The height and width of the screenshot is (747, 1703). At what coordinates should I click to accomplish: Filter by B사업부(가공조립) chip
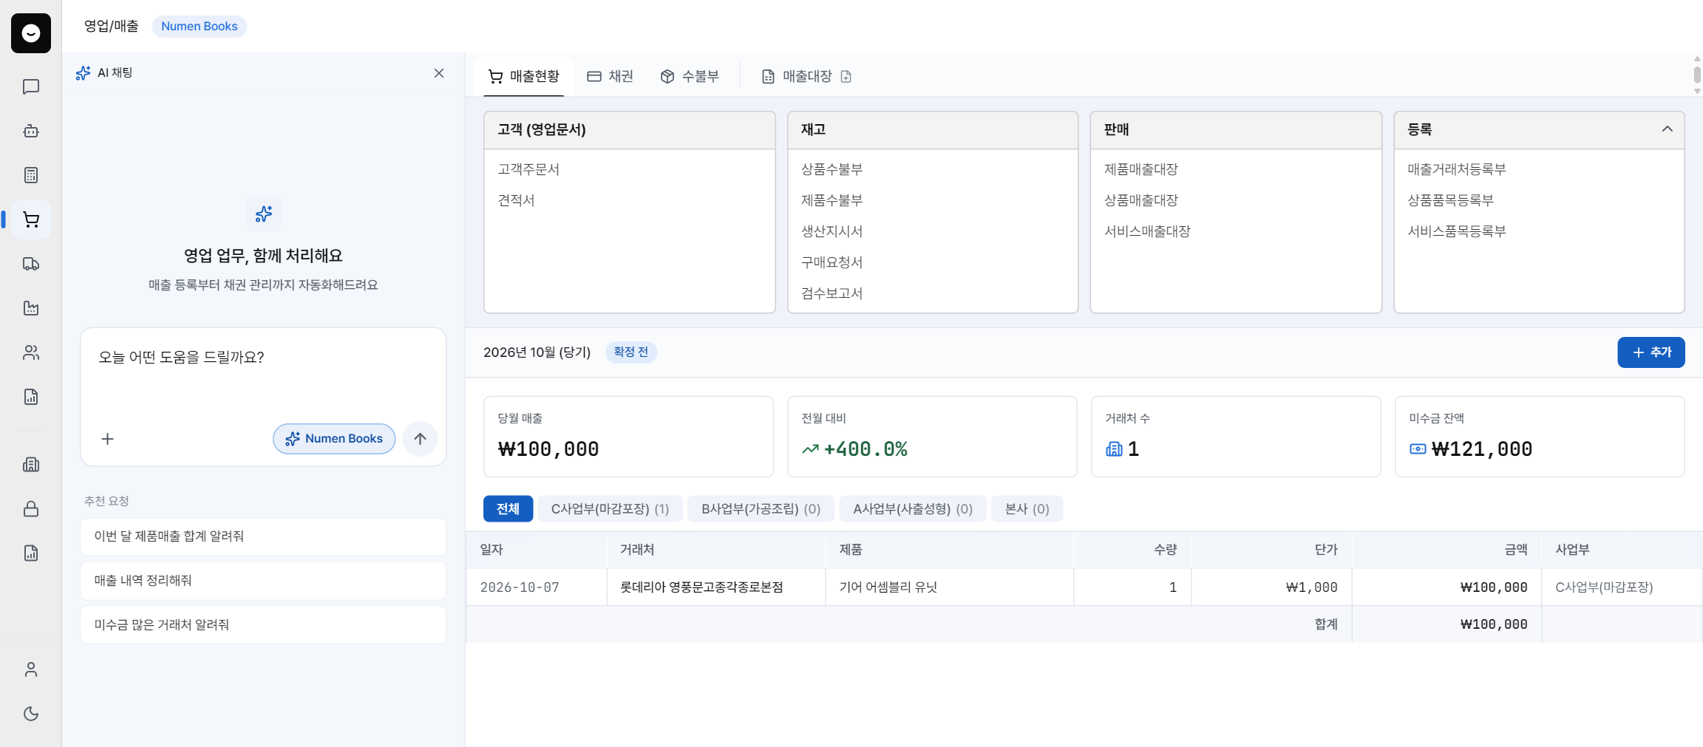pos(761,509)
